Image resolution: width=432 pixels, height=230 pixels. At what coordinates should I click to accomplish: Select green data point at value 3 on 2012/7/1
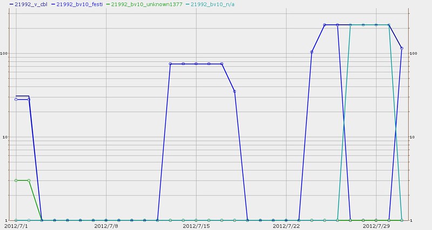tap(16, 180)
